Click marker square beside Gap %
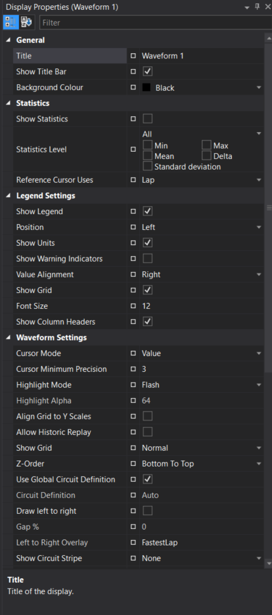This screenshot has height=615, width=272. click(133, 527)
